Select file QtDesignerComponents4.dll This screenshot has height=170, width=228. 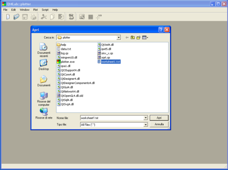pyautogui.click(x=76, y=83)
